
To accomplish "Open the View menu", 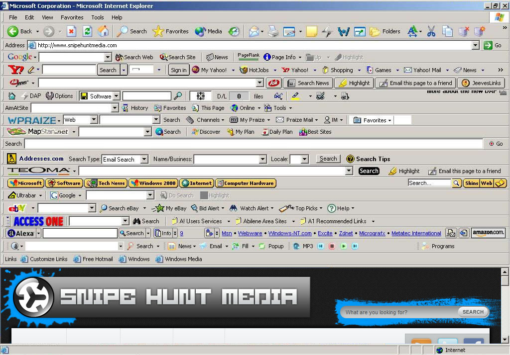I will 47,17.
